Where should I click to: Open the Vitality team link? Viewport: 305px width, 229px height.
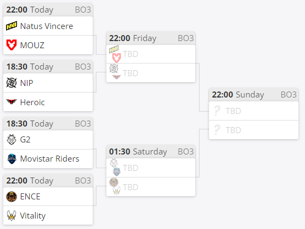click(33, 216)
